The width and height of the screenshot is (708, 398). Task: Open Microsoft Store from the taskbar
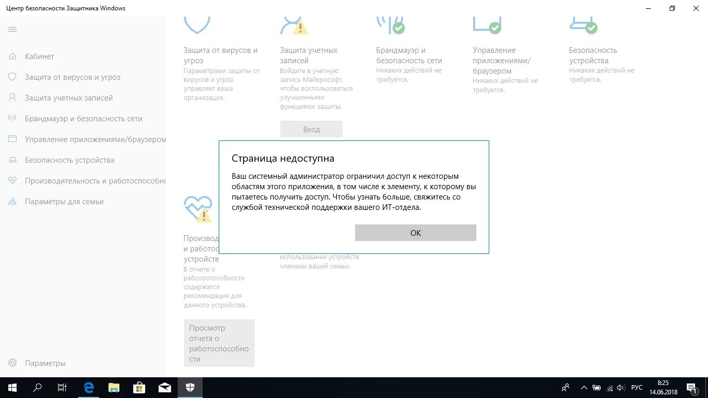click(139, 388)
